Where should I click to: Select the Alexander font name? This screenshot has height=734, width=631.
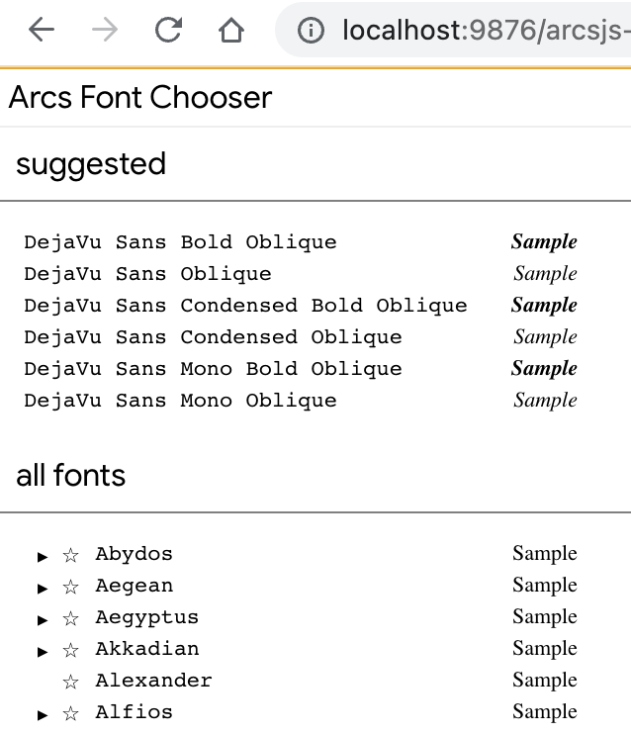click(x=153, y=681)
